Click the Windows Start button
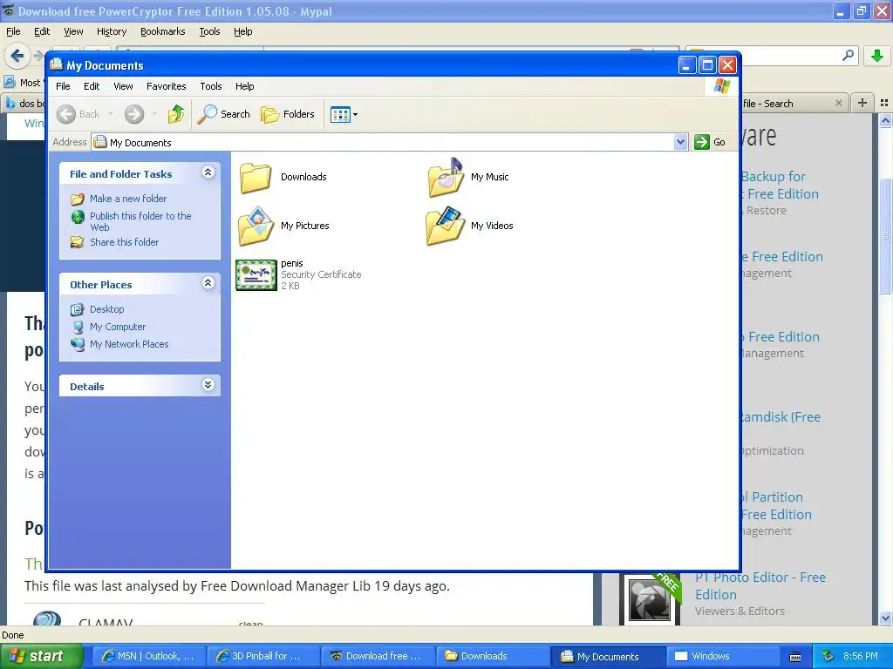 point(41,657)
